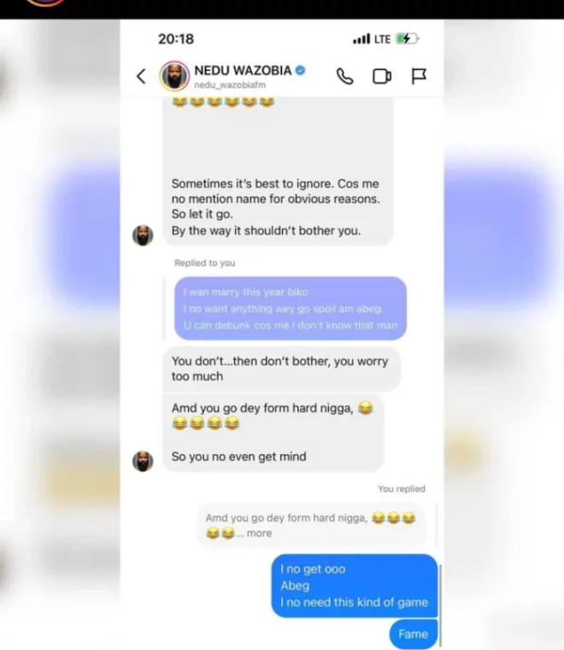Click the 'Replied to you' label

point(204,263)
